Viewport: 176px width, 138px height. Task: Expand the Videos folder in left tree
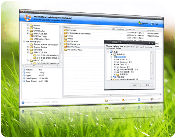coord(28,28)
